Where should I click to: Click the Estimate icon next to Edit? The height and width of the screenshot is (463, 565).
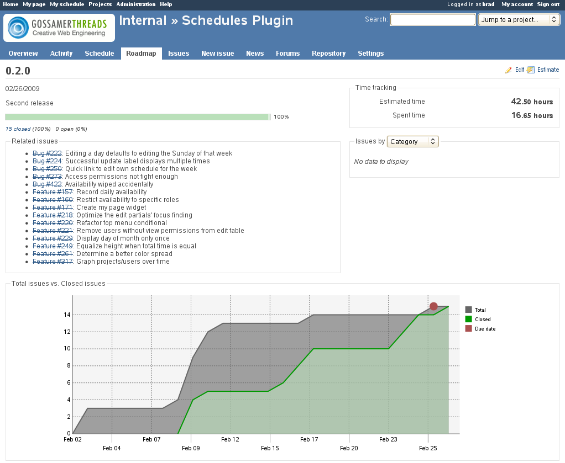[x=531, y=70]
